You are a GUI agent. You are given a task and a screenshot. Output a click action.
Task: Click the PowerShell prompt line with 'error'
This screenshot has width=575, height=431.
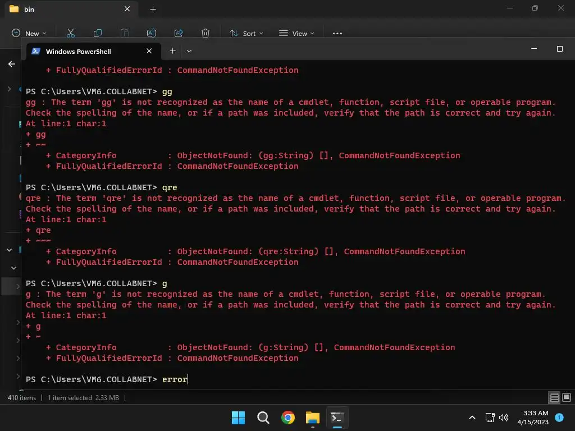click(107, 379)
